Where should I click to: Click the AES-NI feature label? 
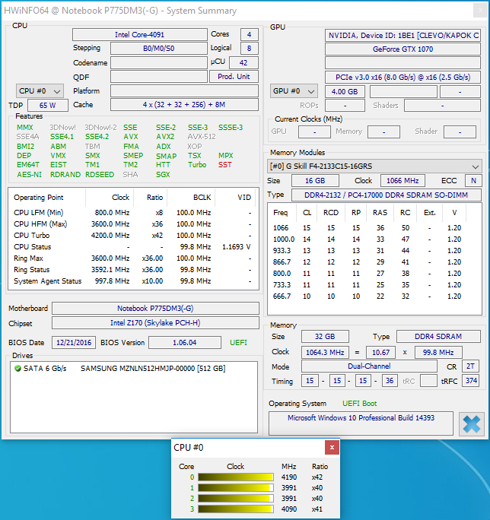coord(29,174)
